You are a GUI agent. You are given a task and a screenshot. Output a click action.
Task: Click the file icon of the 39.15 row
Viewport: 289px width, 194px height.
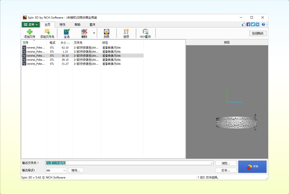(24, 60)
